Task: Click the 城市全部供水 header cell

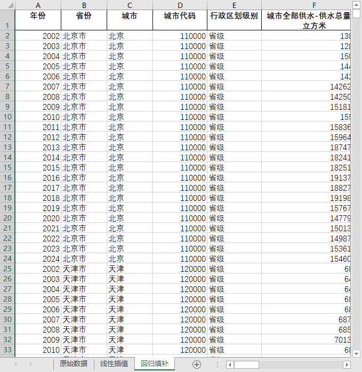Action: (x=306, y=20)
